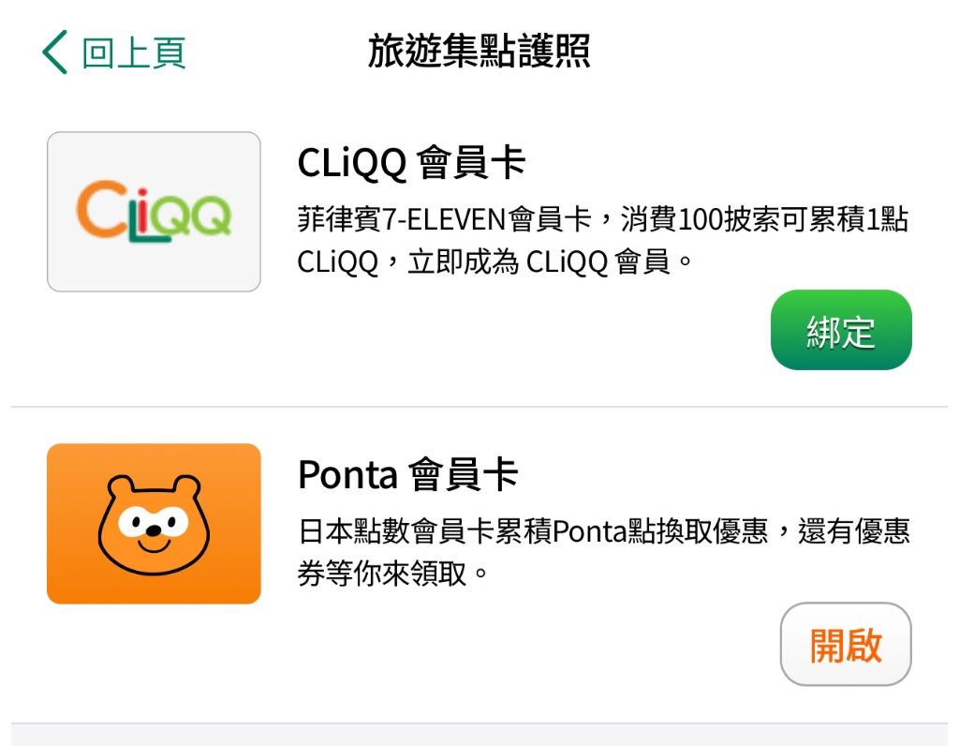The width and height of the screenshot is (959, 746).
Task: Tap Ponta description text 券等你來領取
Action: click(392, 574)
